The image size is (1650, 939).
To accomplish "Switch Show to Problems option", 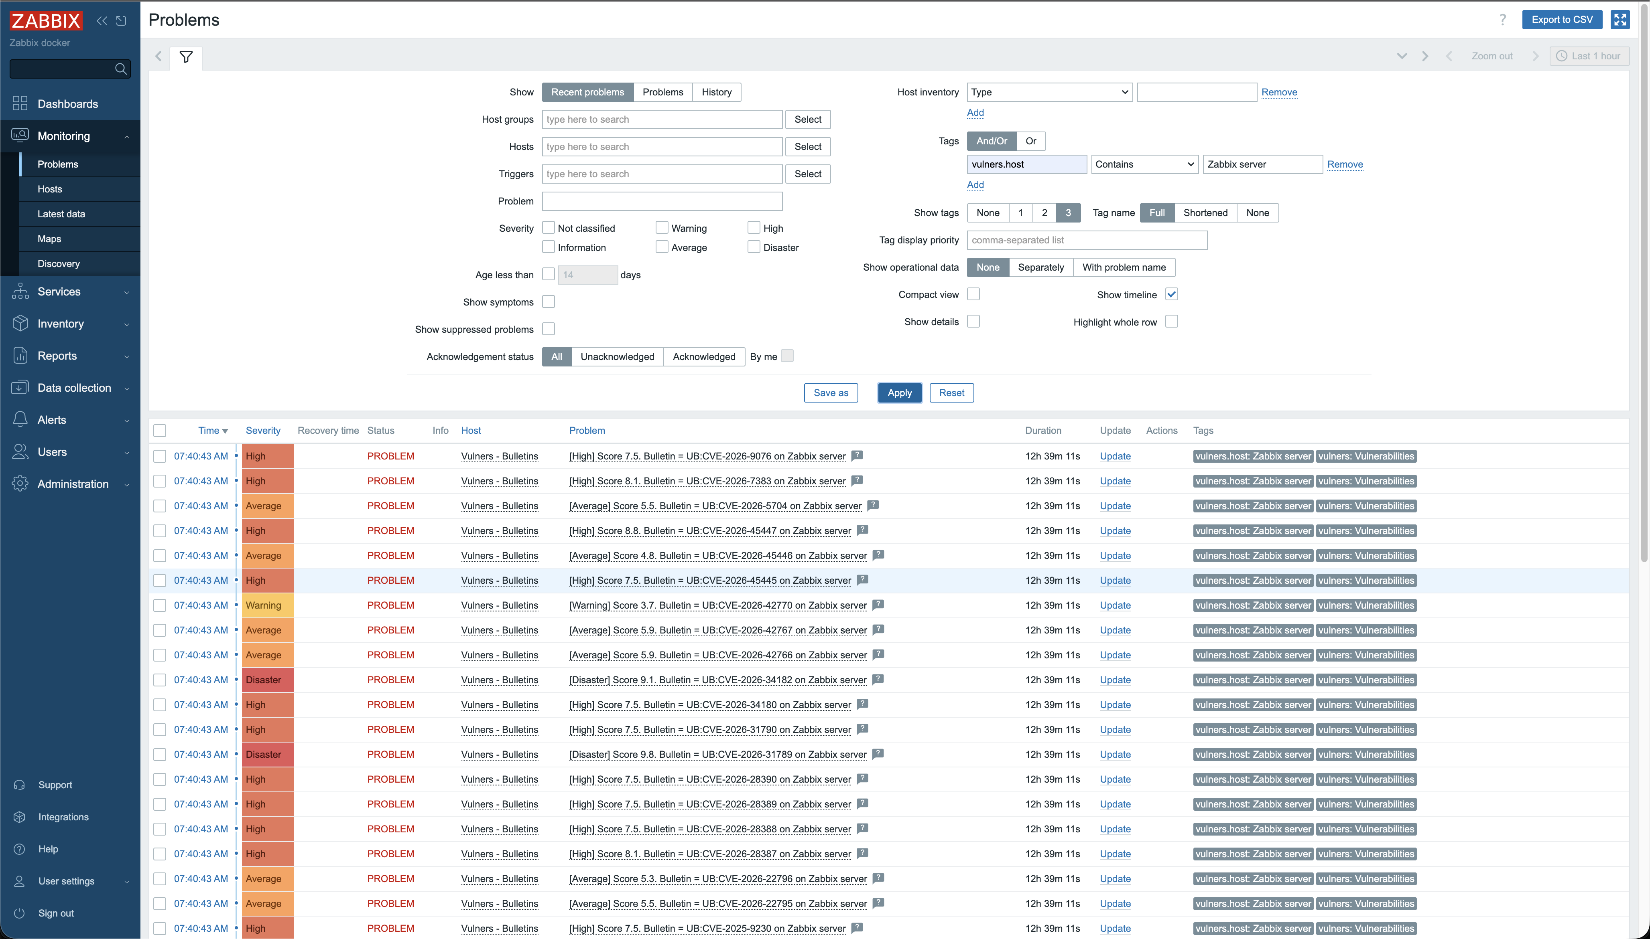I will coord(663,92).
